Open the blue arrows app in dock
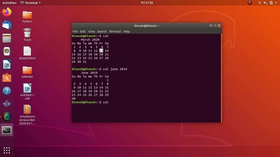Viewport: 280px width, 157px height. point(7,104)
